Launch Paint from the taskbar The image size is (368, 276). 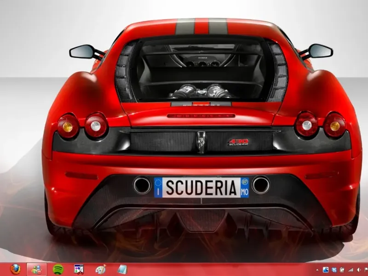click(x=100, y=269)
